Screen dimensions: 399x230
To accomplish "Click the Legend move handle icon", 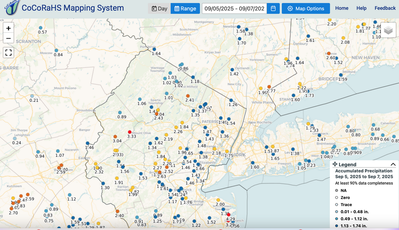I will point(335,164).
